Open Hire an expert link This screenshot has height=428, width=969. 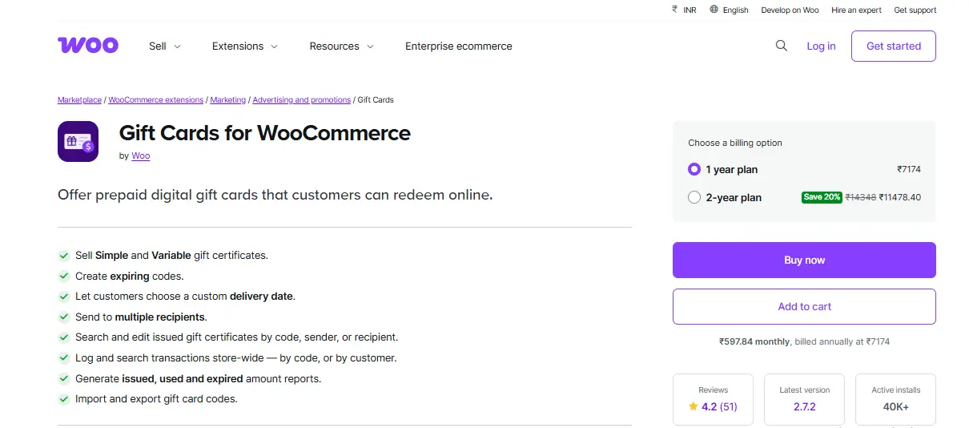tap(856, 10)
